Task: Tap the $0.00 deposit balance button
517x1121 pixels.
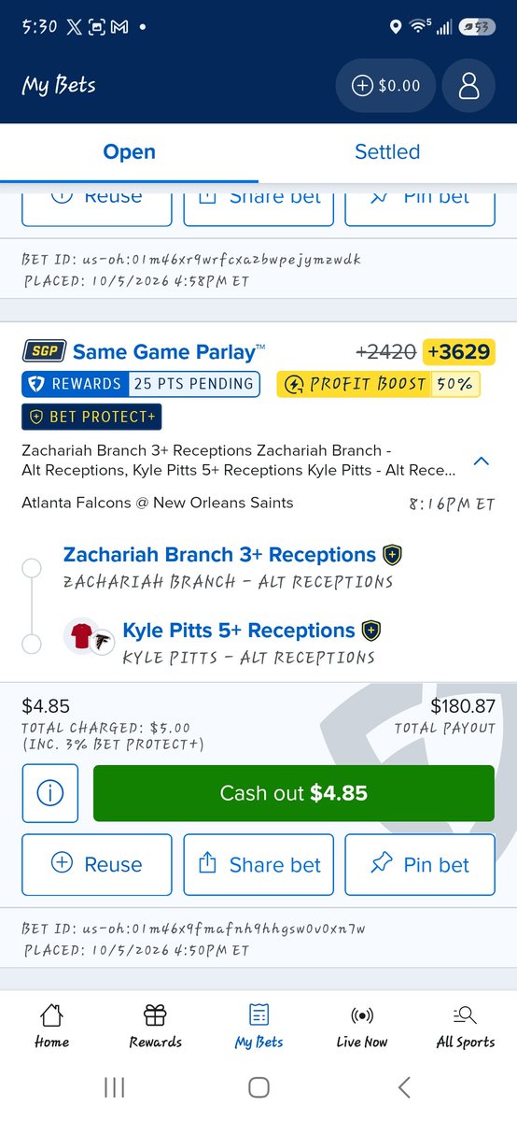Action: click(386, 86)
